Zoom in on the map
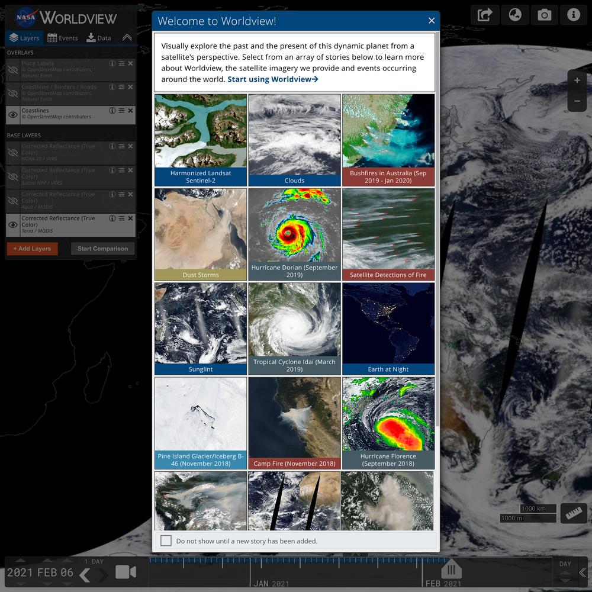 tap(577, 81)
